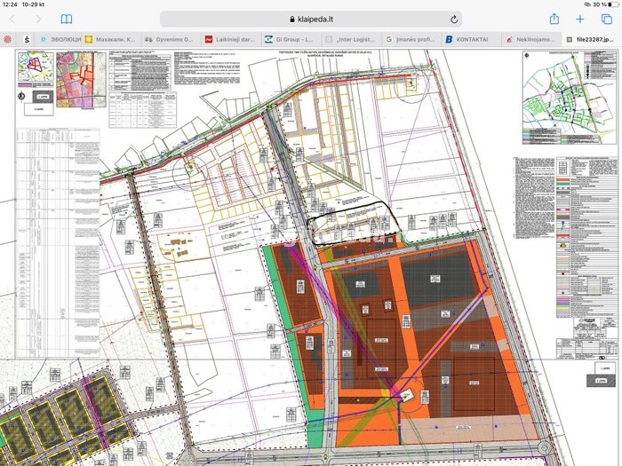Switch to the pinned Š tab
Image resolution: width=622 pixels, height=466 pixels.
click(x=27, y=39)
